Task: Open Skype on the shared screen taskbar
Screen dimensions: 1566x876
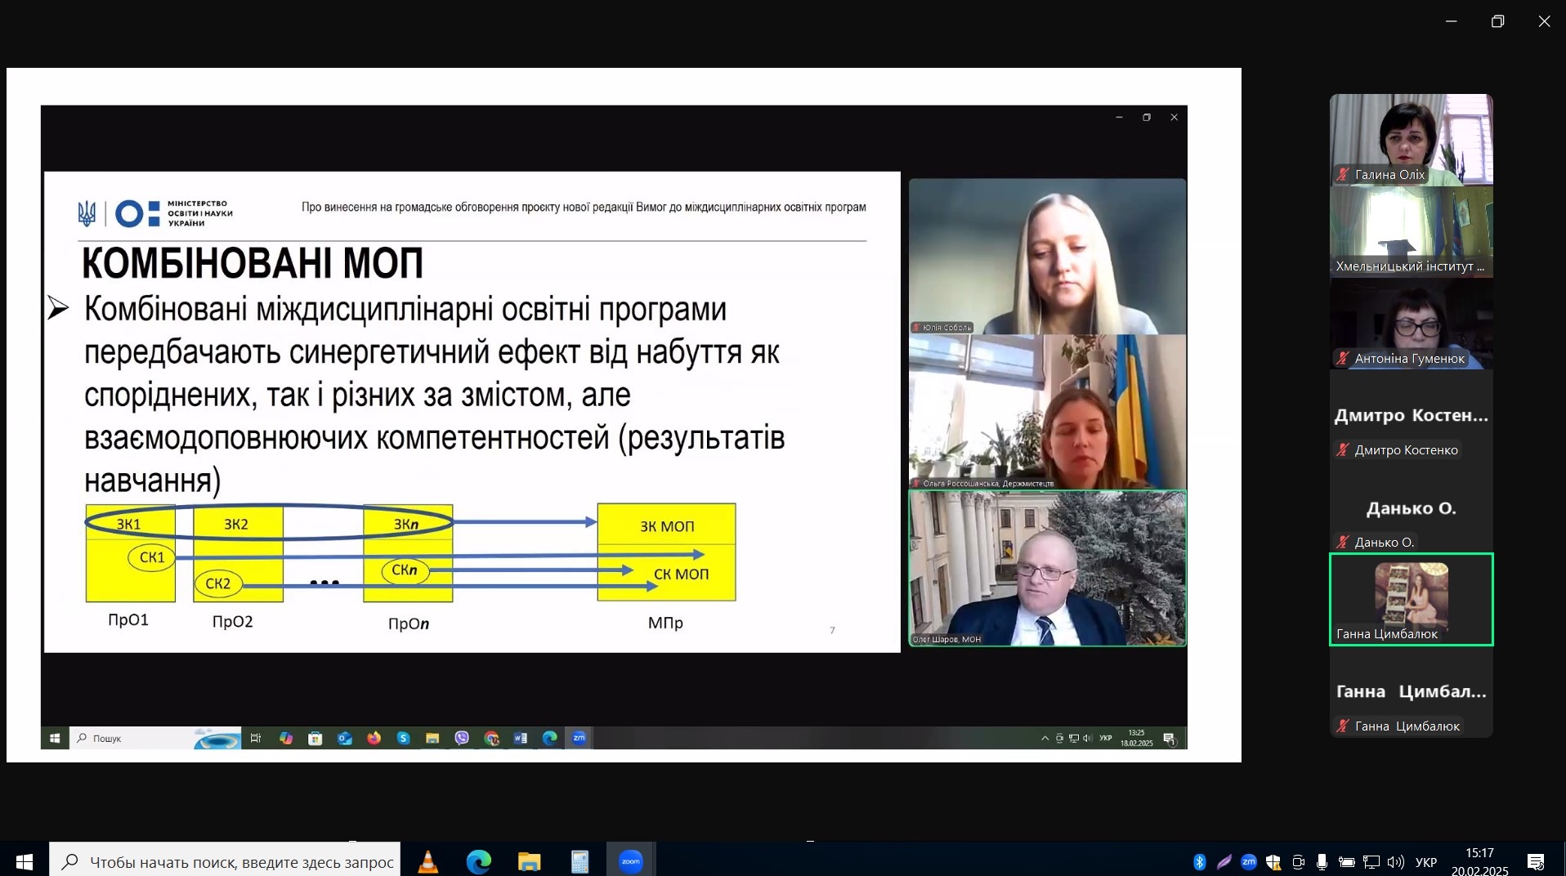Action: pos(403,738)
